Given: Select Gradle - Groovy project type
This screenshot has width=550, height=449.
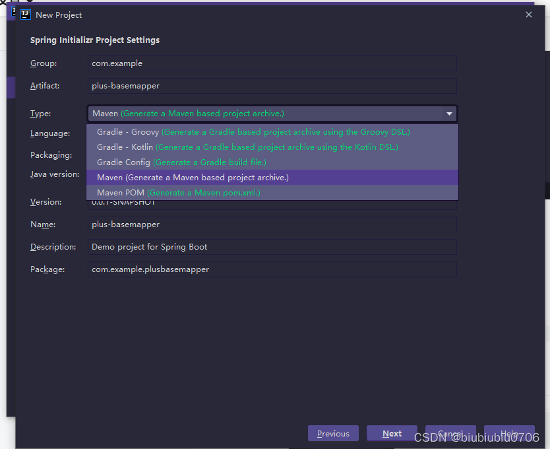Looking at the screenshot, I should click(x=272, y=132).
